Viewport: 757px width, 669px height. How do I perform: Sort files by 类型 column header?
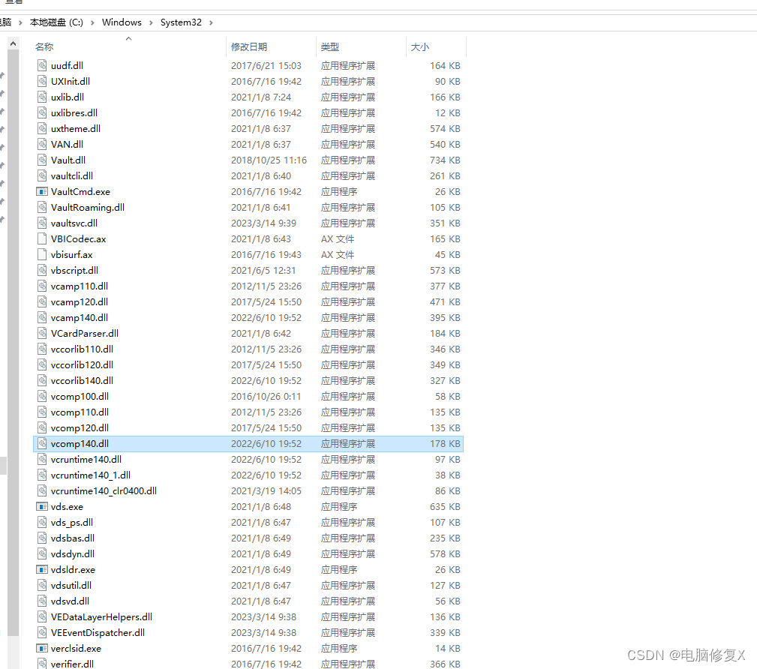pyautogui.click(x=330, y=46)
